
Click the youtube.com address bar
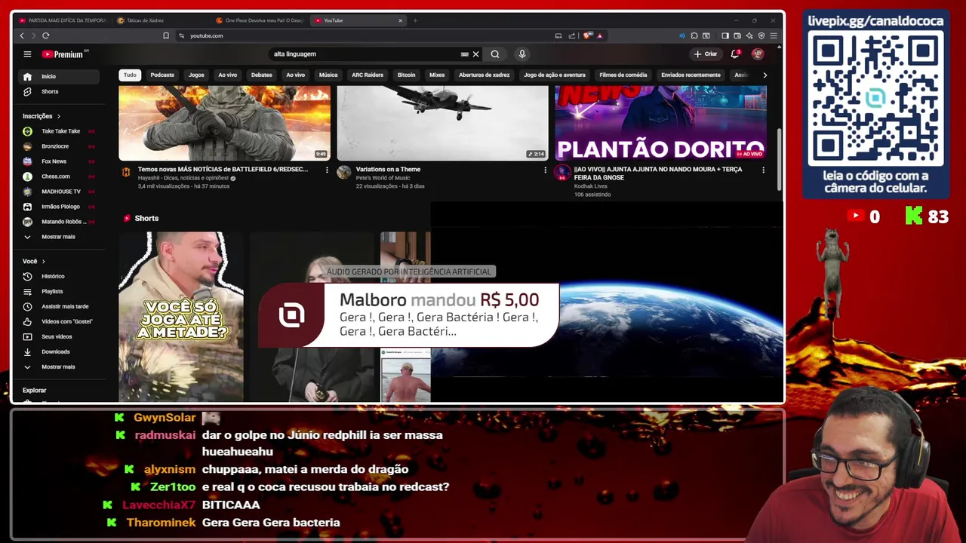tap(362, 35)
